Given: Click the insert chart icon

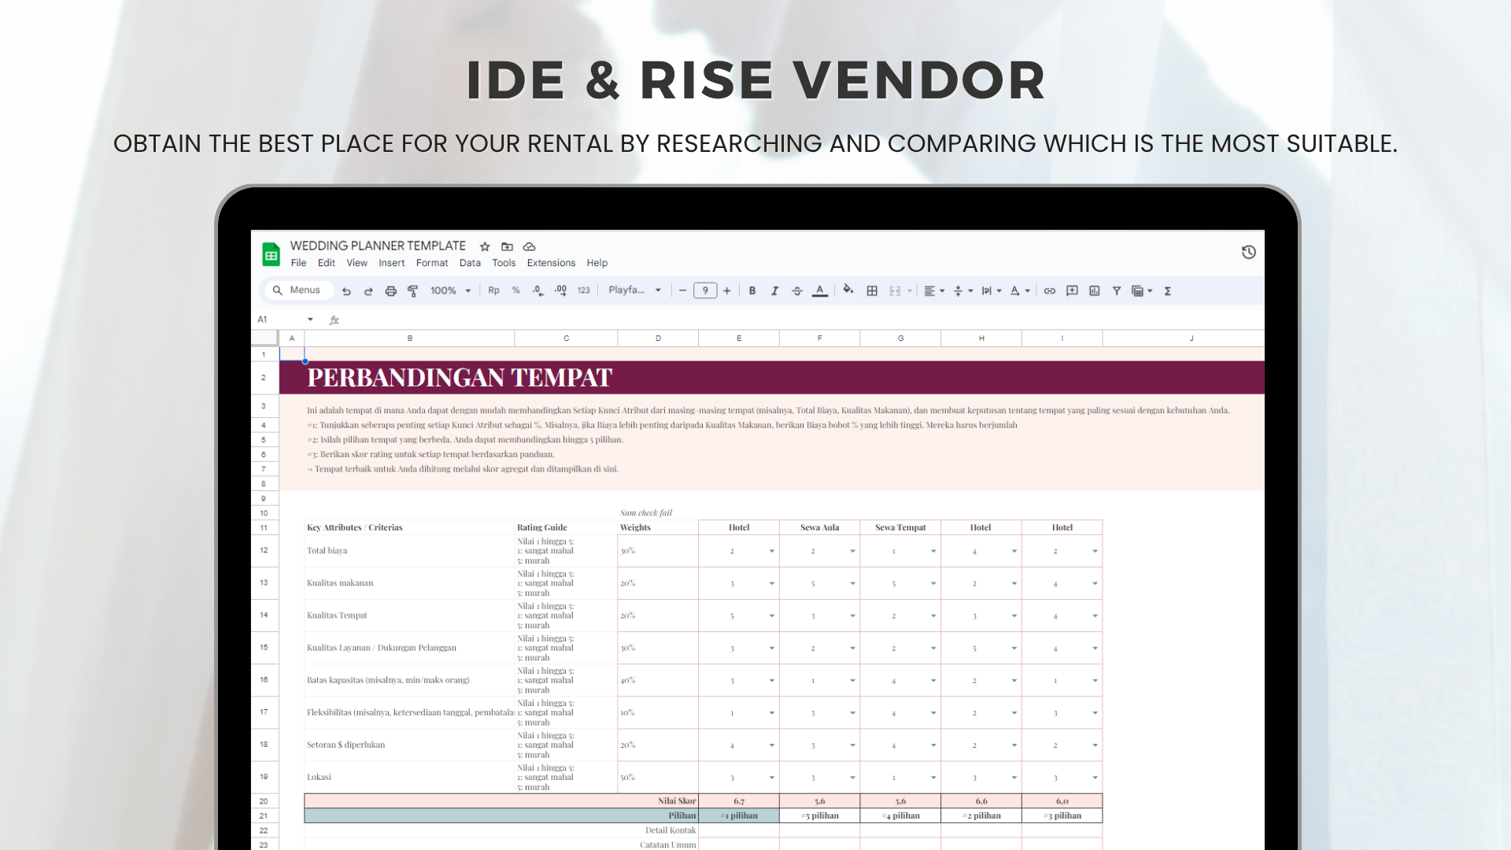Looking at the screenshot, I should click(x=1094, y=291).
